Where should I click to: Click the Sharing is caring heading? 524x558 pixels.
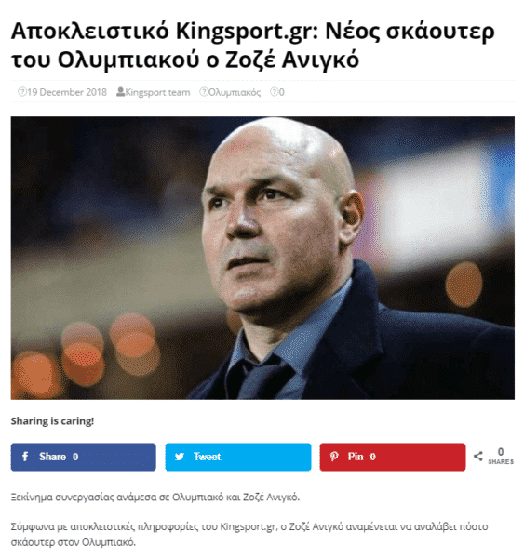[x=52, y=421]
